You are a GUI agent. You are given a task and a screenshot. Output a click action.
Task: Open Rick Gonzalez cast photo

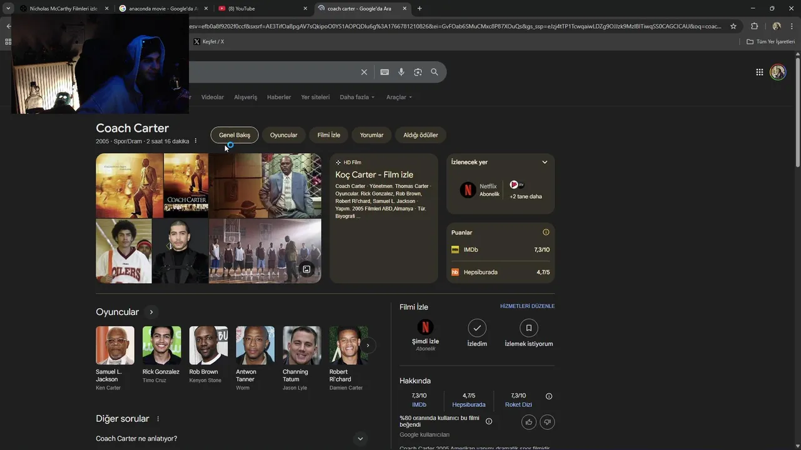click(x=161, y=345)
